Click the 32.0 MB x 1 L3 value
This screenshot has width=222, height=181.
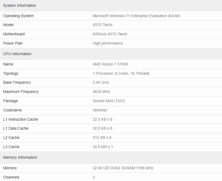(x=103, y=147)
